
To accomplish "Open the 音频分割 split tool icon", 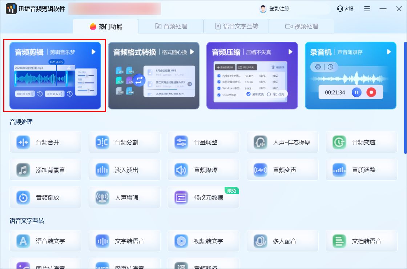I will (102, 142).
